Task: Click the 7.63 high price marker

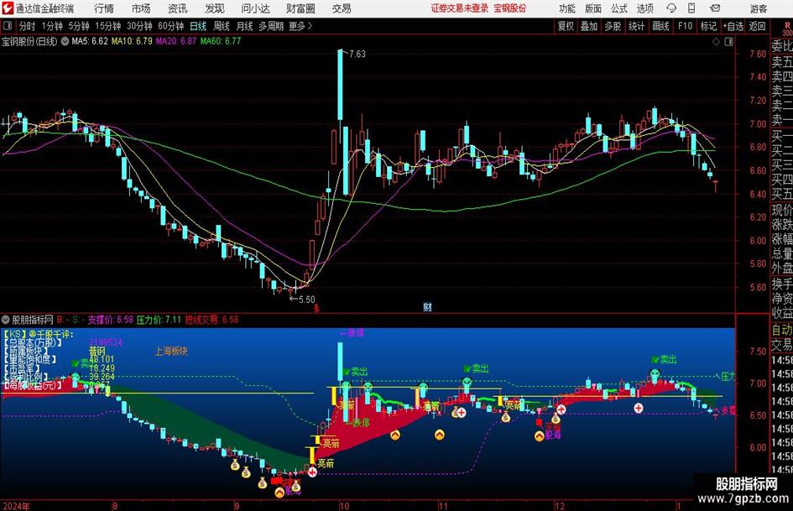Action: [357, 54]
